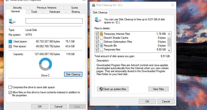Viewport: 207px width, 110px height.
Task: Close the Disk Cleanup window
Action: [x=173, y=5]
